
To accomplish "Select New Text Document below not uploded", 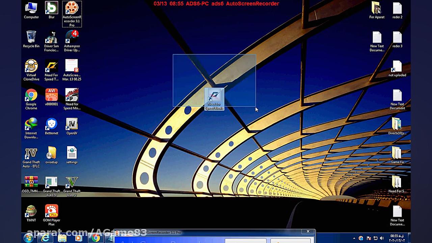I will click(x=397, y=99).
